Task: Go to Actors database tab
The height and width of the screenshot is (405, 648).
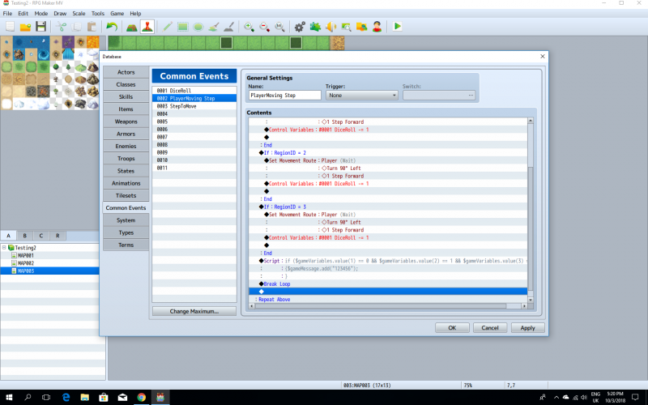Action: tap(126, 72)
